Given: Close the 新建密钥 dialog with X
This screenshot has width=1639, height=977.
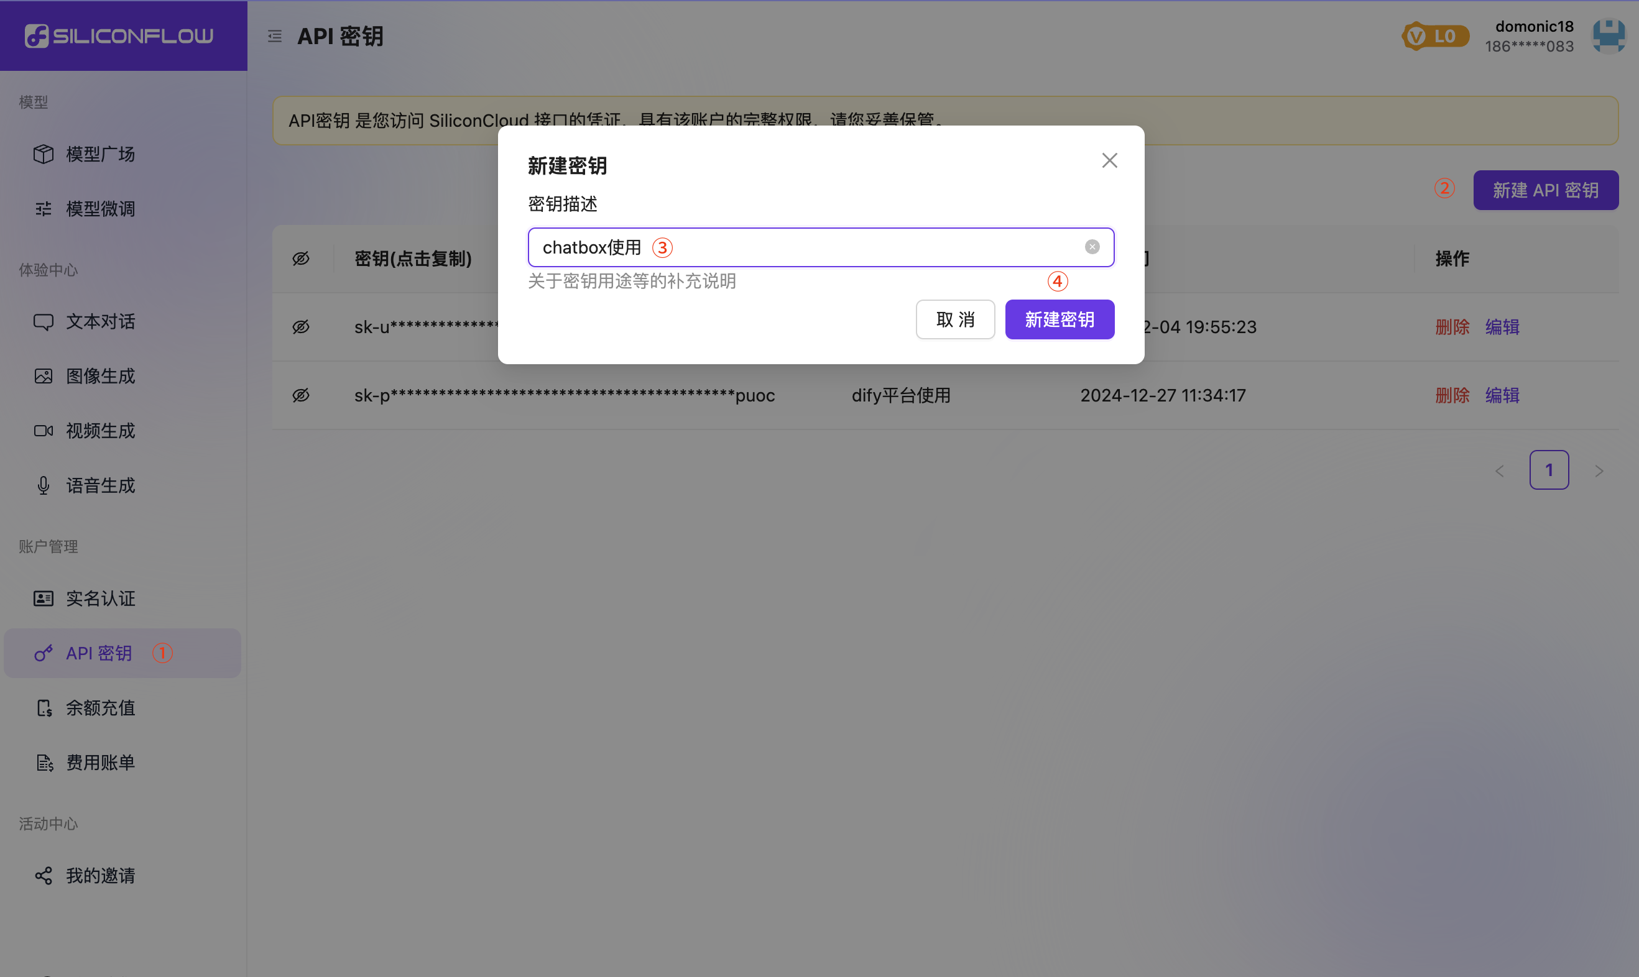Looking at the screenshot, I should (1110, 160).
